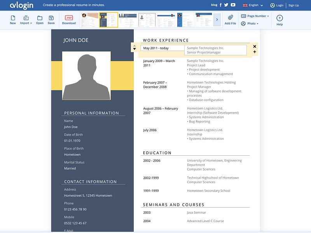Download the resume as PDF
The image size is (311, 233).
(69, 20)
